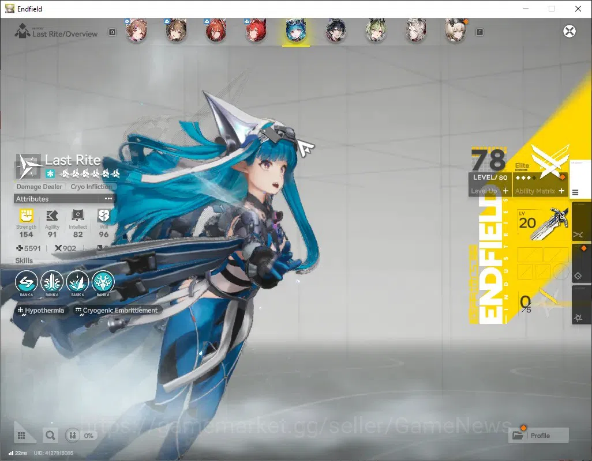
Task: Click the Last Rite/Overview header emblem
Action: (22, 31)
